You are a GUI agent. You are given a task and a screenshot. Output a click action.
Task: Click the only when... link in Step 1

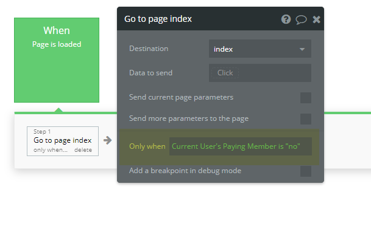tap(51, 150)
